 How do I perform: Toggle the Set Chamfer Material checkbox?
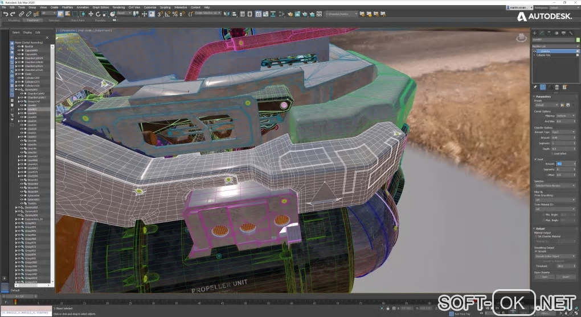point(536,236)
